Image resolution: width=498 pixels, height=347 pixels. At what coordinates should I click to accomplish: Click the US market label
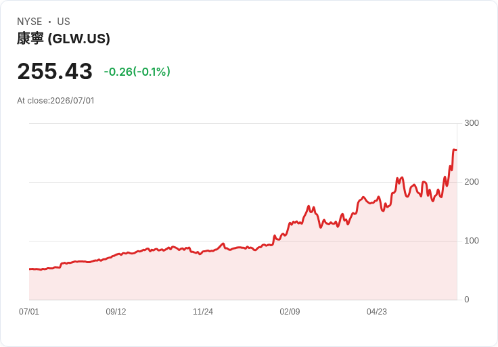(x=64, y=22)
